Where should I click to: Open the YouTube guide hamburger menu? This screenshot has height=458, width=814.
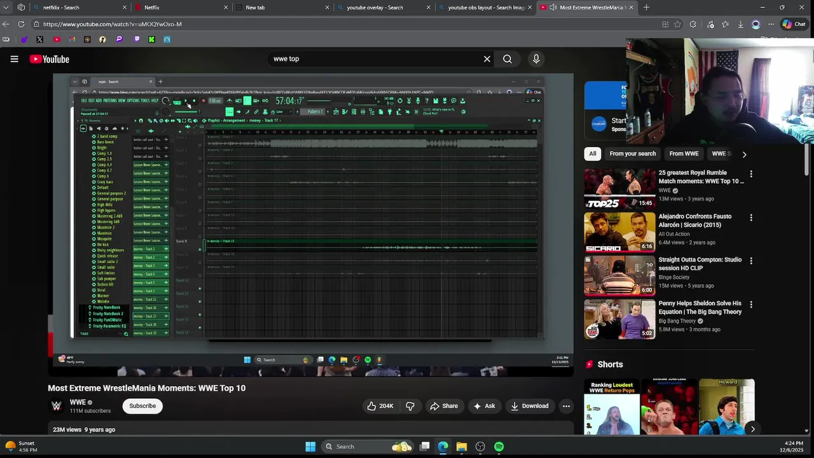pyautogui.click(x=14, y=59)
